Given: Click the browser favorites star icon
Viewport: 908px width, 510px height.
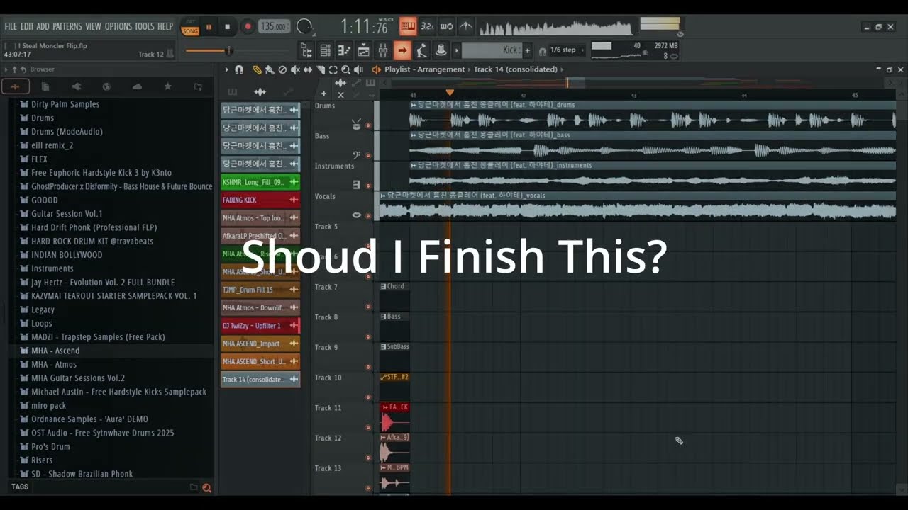Looking at the screenshot, I should coord(168,86).
